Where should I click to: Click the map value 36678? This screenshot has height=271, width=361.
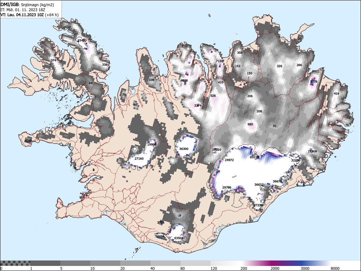[x=277, y=181]
